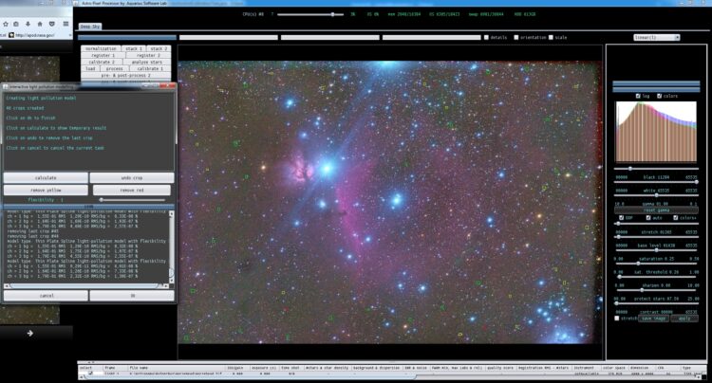
Task: Click the calculate button
Action: click(46, 177)
